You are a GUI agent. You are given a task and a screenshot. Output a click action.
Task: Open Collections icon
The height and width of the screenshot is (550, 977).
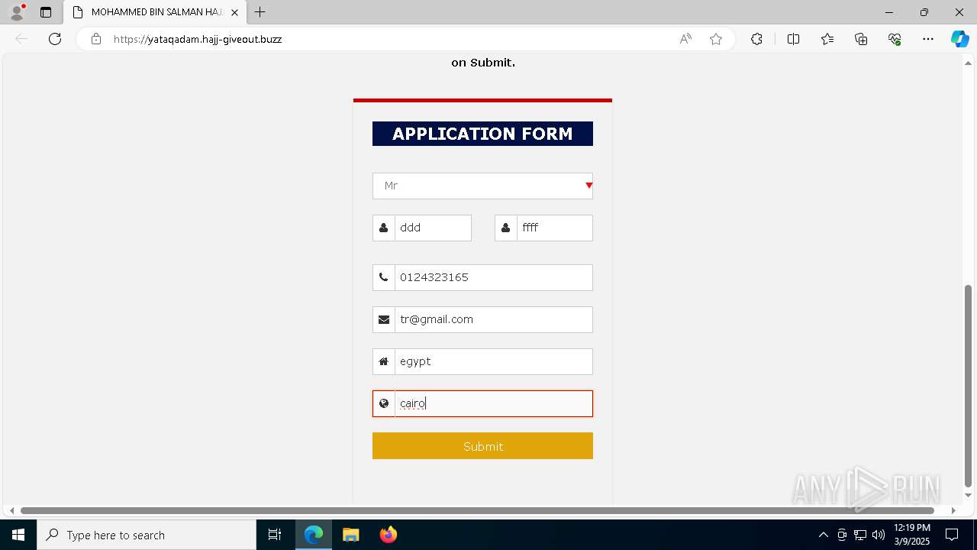[861, 39]
